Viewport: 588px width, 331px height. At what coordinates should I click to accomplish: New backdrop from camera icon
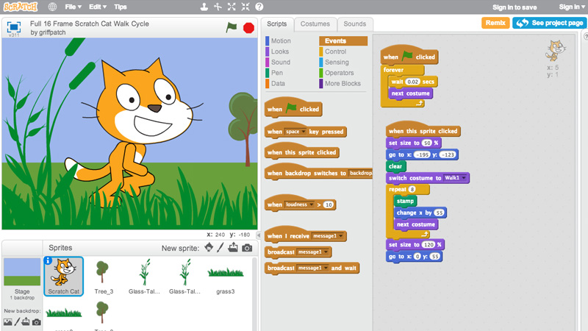pos(36,322)
